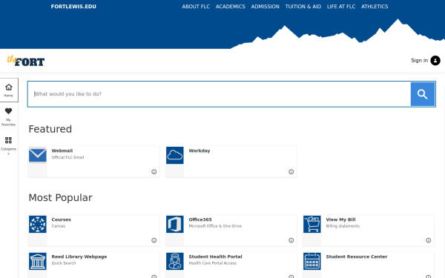Open the LIFE AT FLC menu

[341, 7]
